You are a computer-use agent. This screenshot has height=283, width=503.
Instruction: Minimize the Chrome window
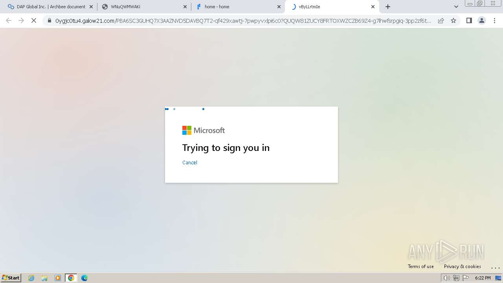(x=470, y=4)
